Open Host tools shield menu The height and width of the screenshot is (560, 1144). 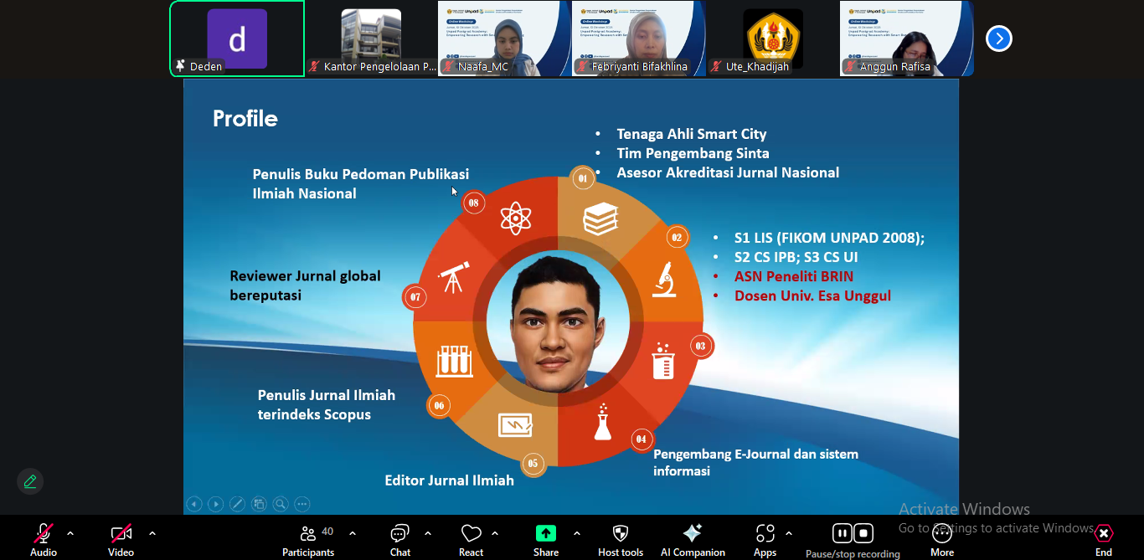pyautogui.click(x=621, y=540)
